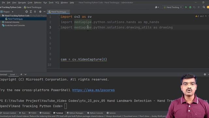The width and height of the screenshot is (209, 118).
Task: Open the Edit menu
Action: coord(8,3)
